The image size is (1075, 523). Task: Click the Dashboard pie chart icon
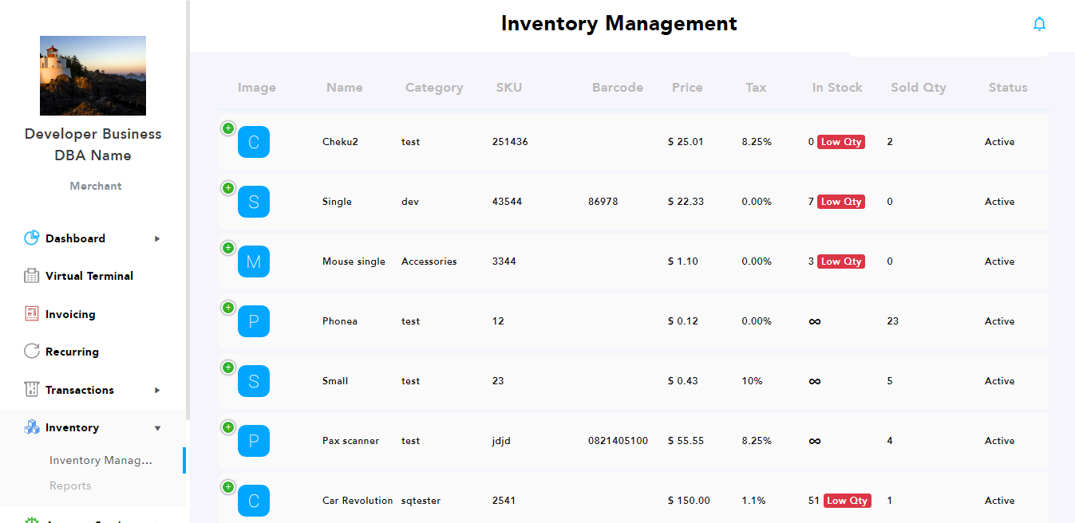click(x=32, y=238)
